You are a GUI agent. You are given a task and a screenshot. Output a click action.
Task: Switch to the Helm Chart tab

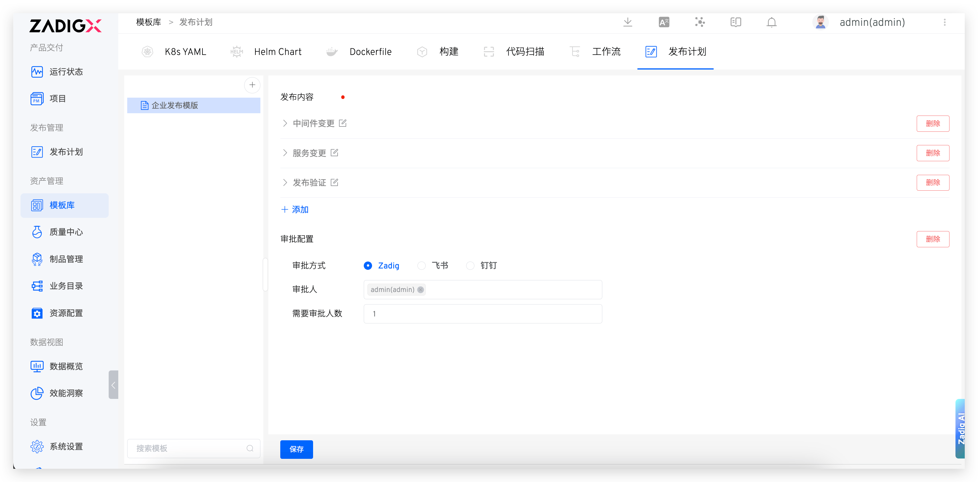278,52
